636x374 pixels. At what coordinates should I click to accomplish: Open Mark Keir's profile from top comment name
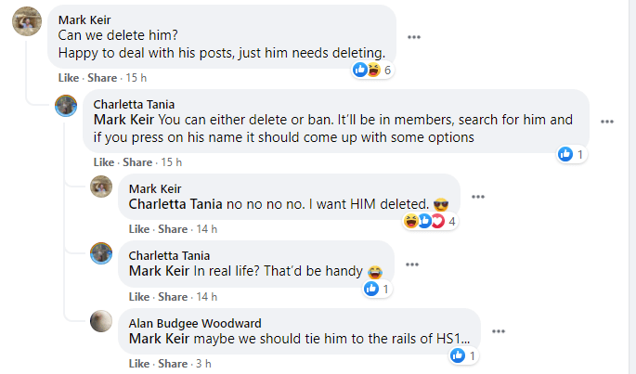81,19
